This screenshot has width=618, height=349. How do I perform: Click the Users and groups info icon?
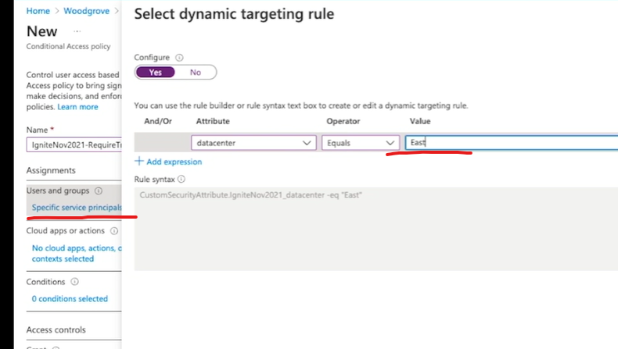[x=99, y=191]
